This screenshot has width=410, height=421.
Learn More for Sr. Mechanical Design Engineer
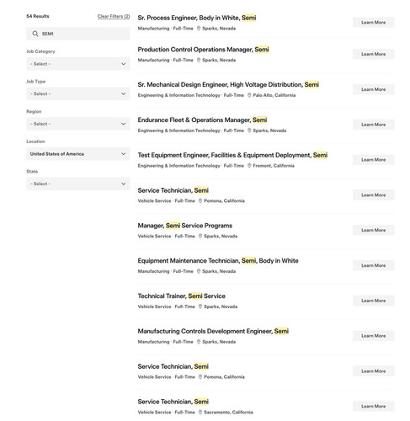tap(374, 89)
